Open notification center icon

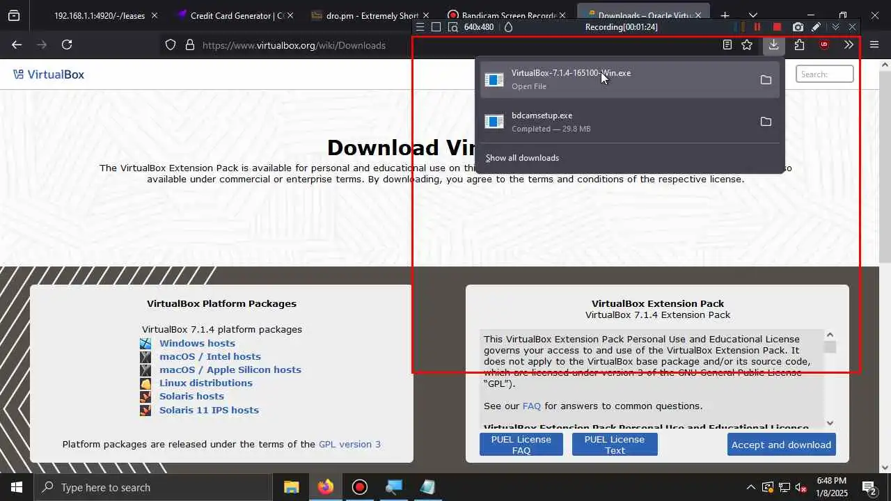[x=869, y=487]
